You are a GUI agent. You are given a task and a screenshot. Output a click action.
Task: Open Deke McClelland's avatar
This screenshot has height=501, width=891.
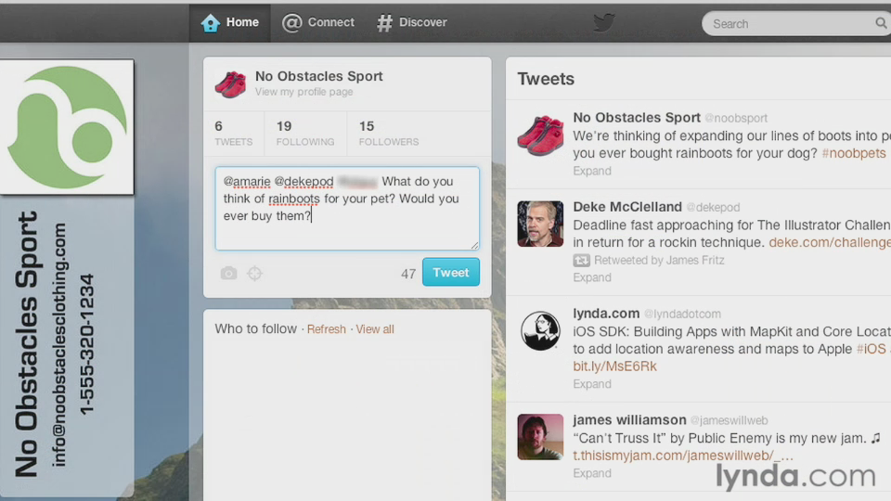[540, 224]
